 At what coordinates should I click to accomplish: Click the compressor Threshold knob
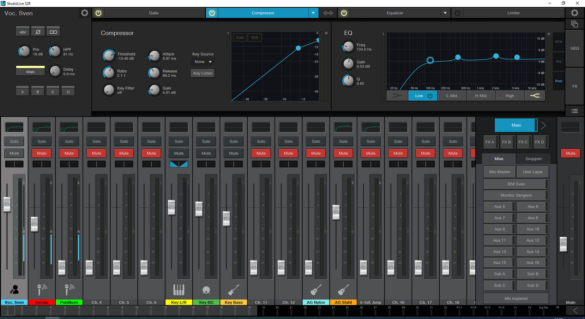(x=109, y=56)
